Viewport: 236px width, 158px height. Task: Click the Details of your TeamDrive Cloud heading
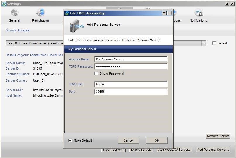[34, 55]
